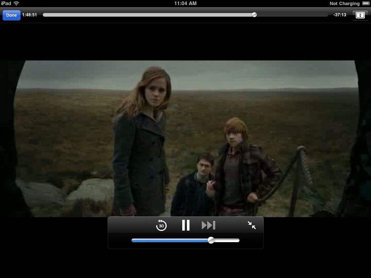Tap the battery indicator icon
The height and width of the screenshot is (278, 371).
[x=366, y=3]
